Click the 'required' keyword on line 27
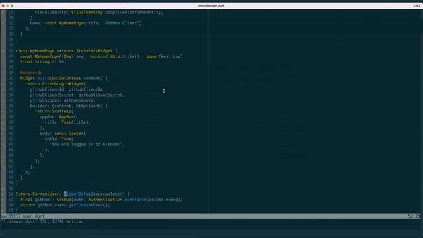Screen dimensions: 423x238 pos(98,56)
